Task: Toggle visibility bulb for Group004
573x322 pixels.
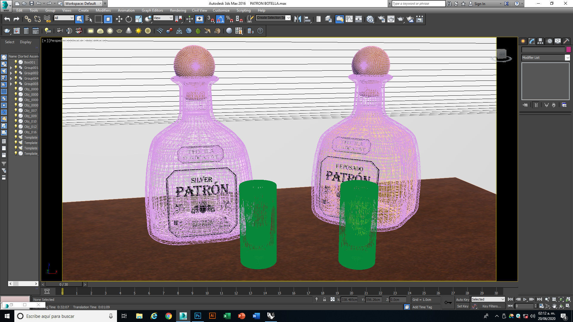Action: click(16, 78)
